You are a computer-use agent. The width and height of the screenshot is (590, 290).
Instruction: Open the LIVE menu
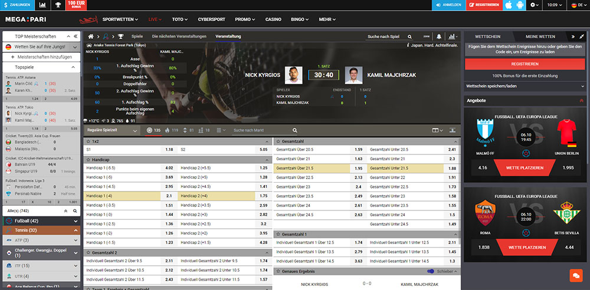pyautogui.click(x=155, y=19)
